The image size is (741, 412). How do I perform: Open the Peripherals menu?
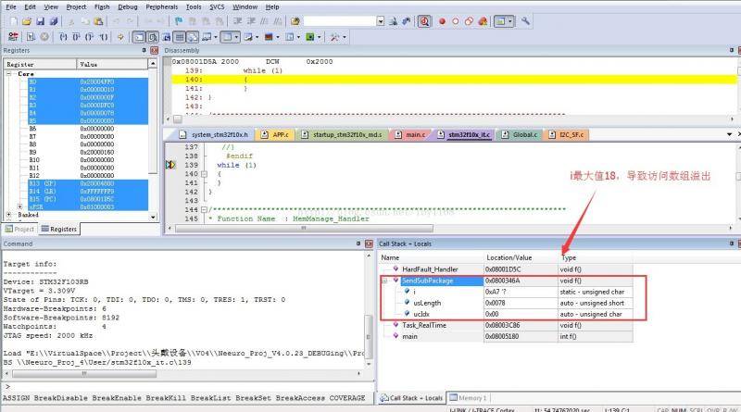click(x=163, y=6)
